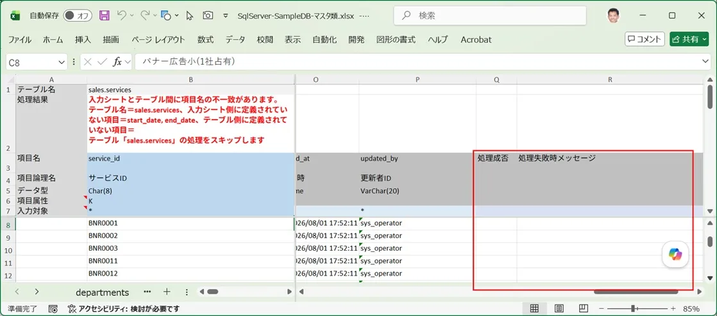Go to previous sheet with left arrow
Image resolution: width=717 pixels, height=316 pixels.
17,292
